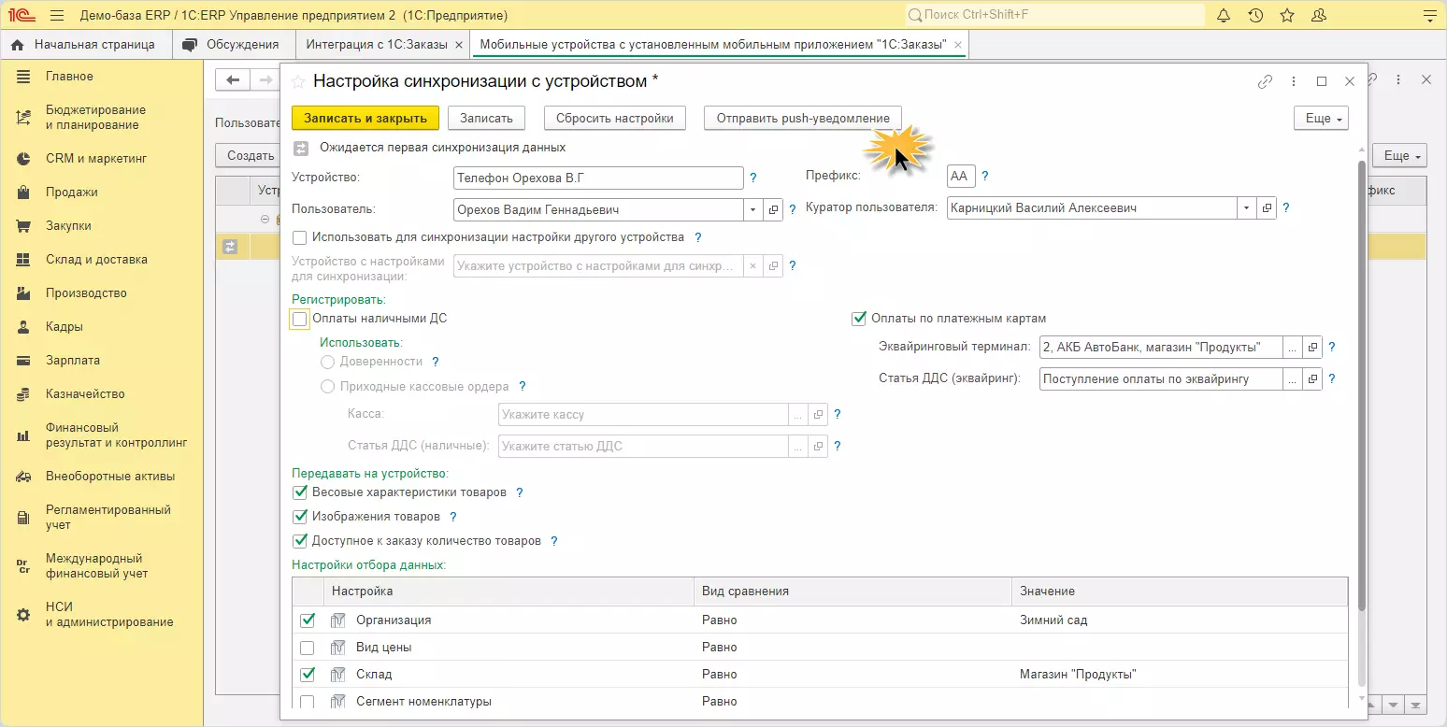Screen dimensions: 1447x727
Task: Open user profile icon in title bar
Action: click(1319, 16)
